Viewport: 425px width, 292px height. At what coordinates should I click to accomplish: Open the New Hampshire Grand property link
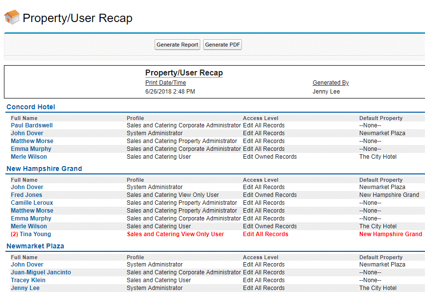44,169
